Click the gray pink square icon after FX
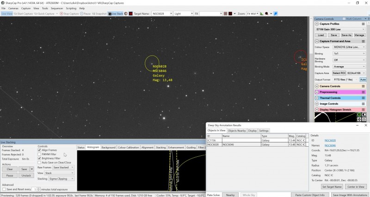The image size is (370, 197). point(226,14)
